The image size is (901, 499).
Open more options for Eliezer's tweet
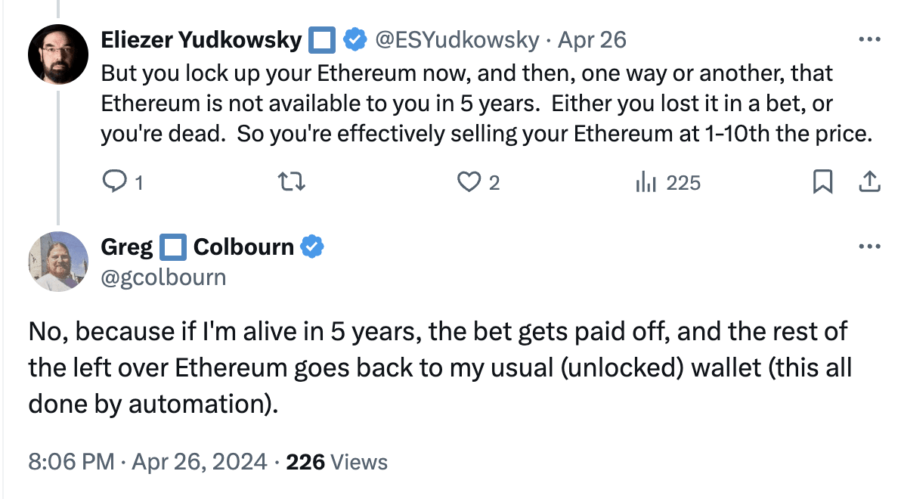[x=870, y=39]
